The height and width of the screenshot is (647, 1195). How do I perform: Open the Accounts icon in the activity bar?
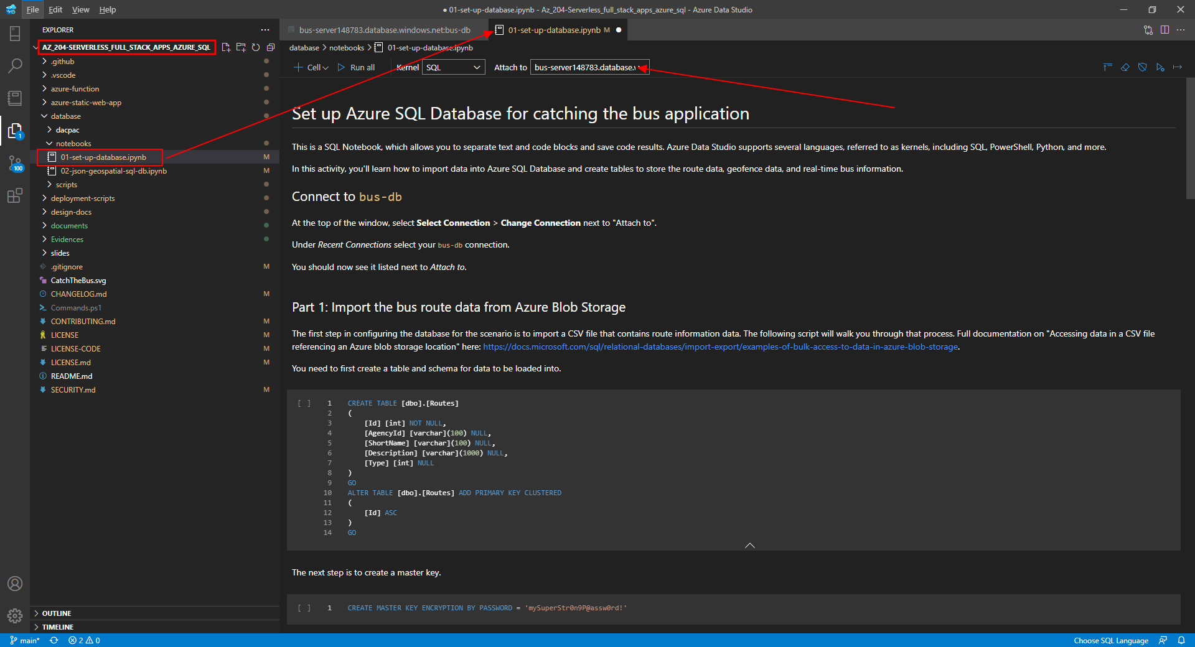15,584
